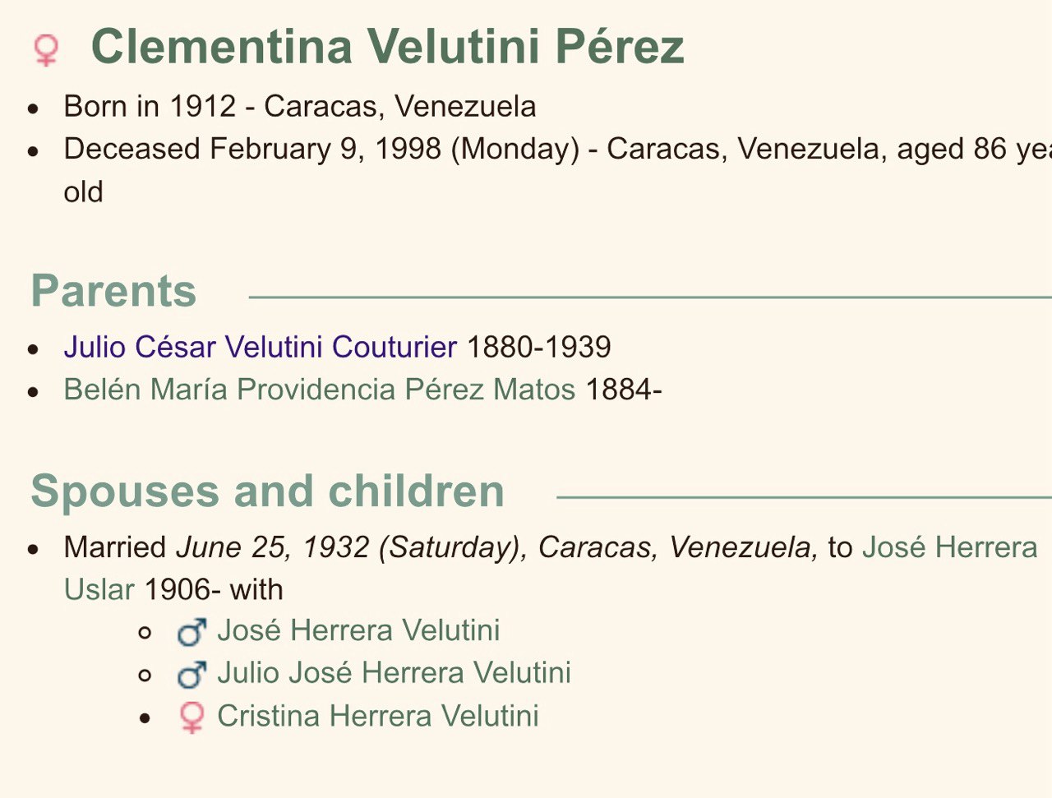Open Cristina Herrera Velutini's page
The width and height of the screenshot is (1052, 798).
(378, 716)
